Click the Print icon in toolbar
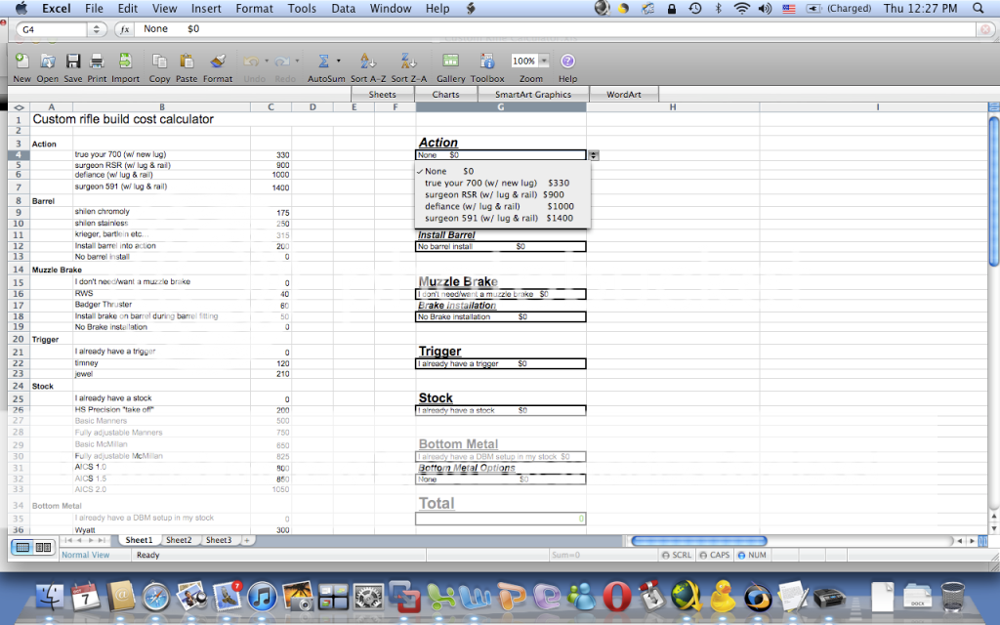The width and height of the screenshot is (1000, 625). pyautogui.click(x=97, y=62)
